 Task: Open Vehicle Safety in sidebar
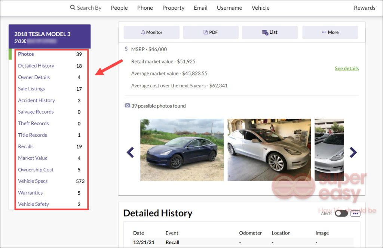[33, 204]
